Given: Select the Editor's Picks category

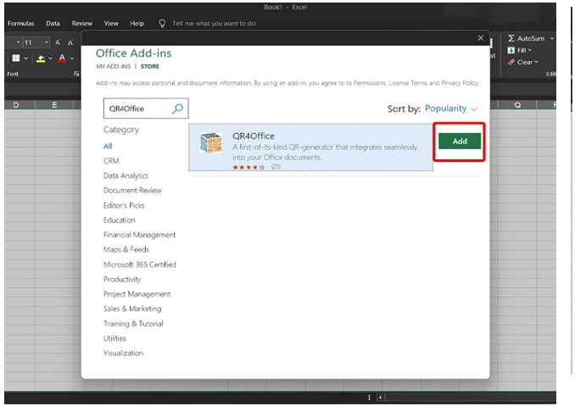Looking at the screenshot, I should click(124, 205).
